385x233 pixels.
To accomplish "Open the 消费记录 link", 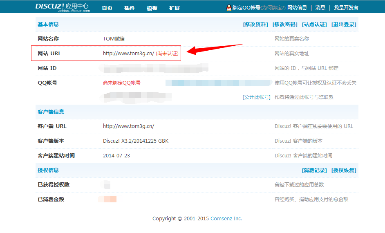I will [314, 170].
